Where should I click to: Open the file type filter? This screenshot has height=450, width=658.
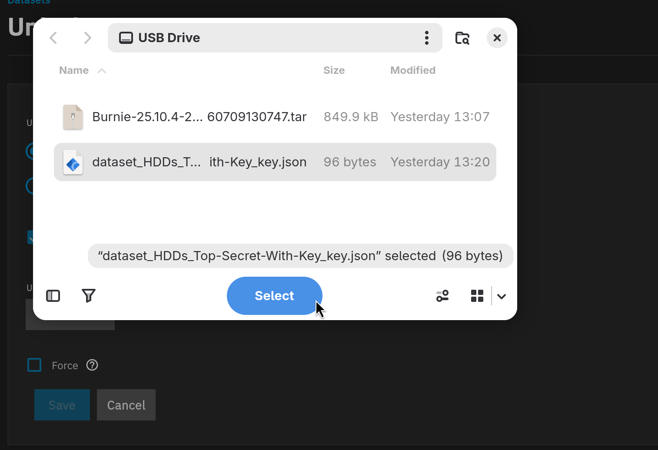(x=89, y=296)
